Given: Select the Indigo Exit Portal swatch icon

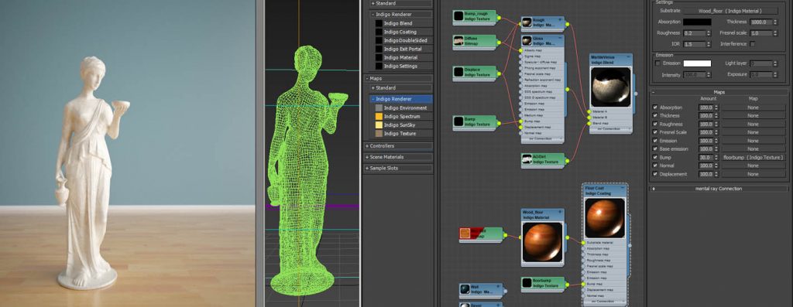Looking at the screenshot, I should click(x=378, y=49).
